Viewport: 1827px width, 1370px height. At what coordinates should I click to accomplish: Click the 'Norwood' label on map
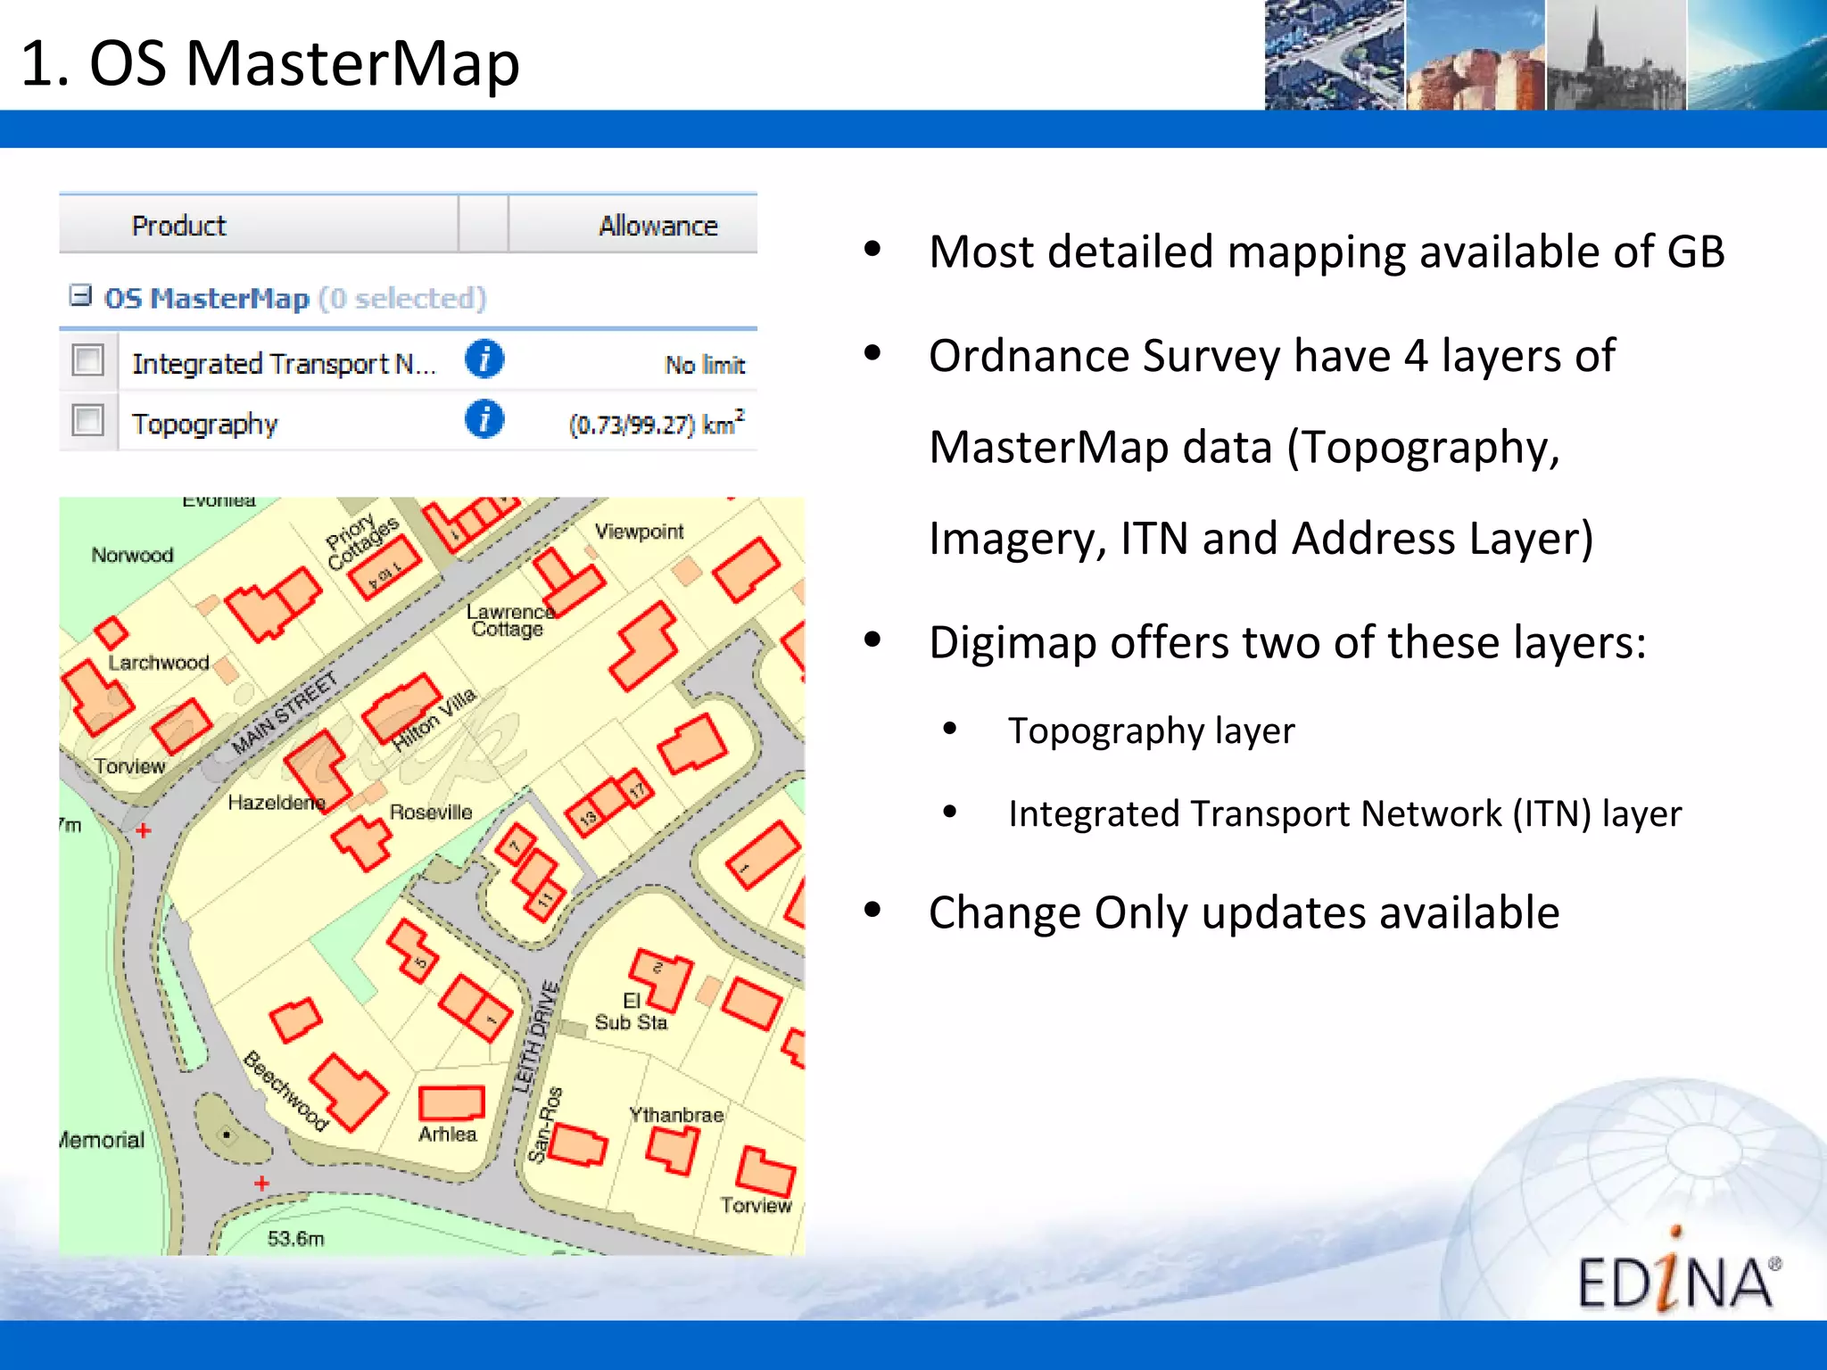point(132,555)
